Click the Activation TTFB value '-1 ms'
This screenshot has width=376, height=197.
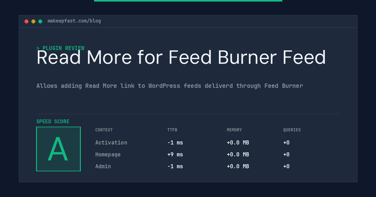[175, 143]
